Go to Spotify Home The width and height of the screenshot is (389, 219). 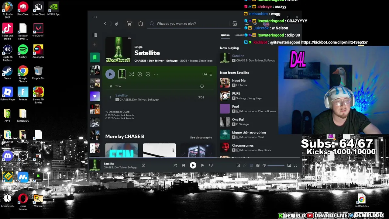pyautogui.click(x=140, y=23)
